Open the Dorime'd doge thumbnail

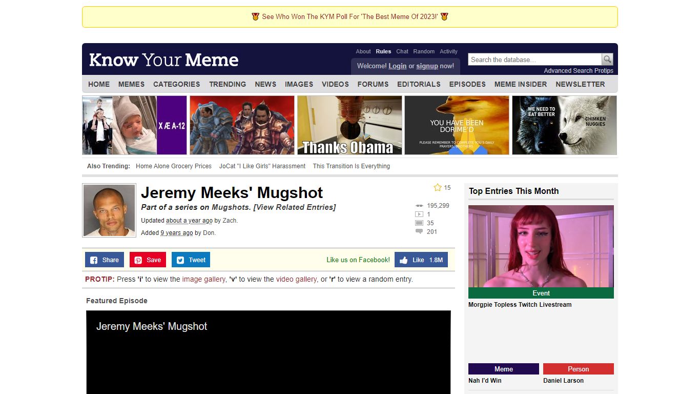(457, 125)
